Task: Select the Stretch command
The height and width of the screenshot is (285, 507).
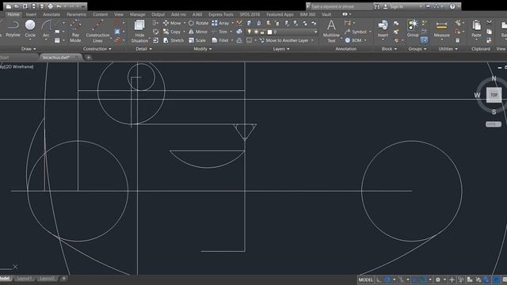Action: point(173,40)
